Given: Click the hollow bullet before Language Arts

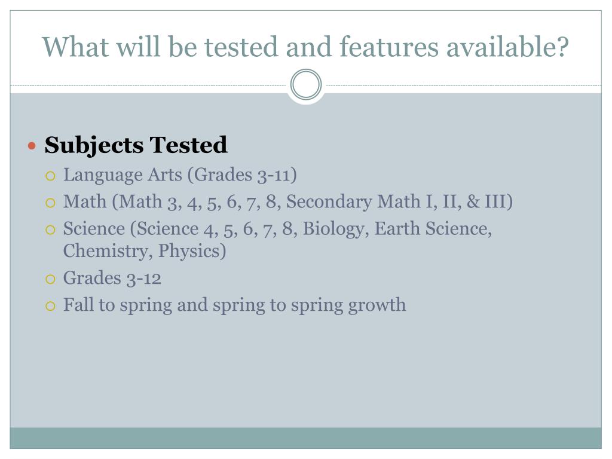Looking at the screenshot, I should (x=50, y=176).
